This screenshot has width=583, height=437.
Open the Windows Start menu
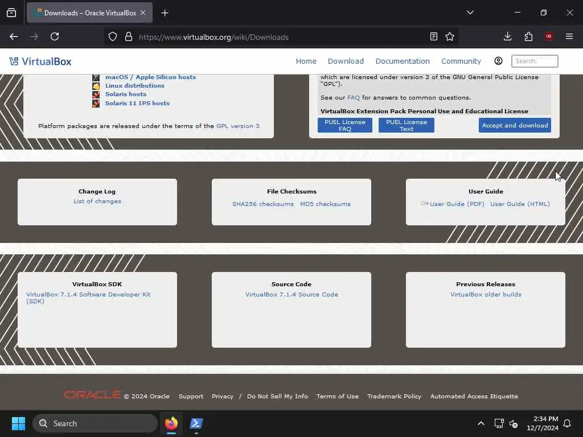point(18,423)
